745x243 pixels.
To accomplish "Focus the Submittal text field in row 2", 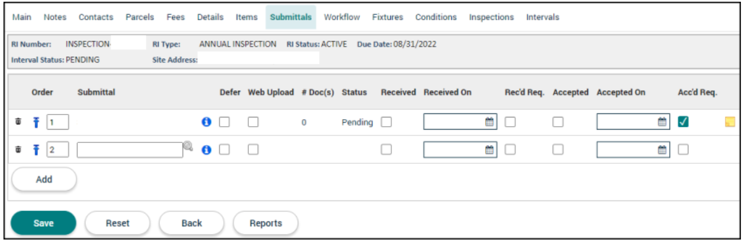I will tap(130, 150).
